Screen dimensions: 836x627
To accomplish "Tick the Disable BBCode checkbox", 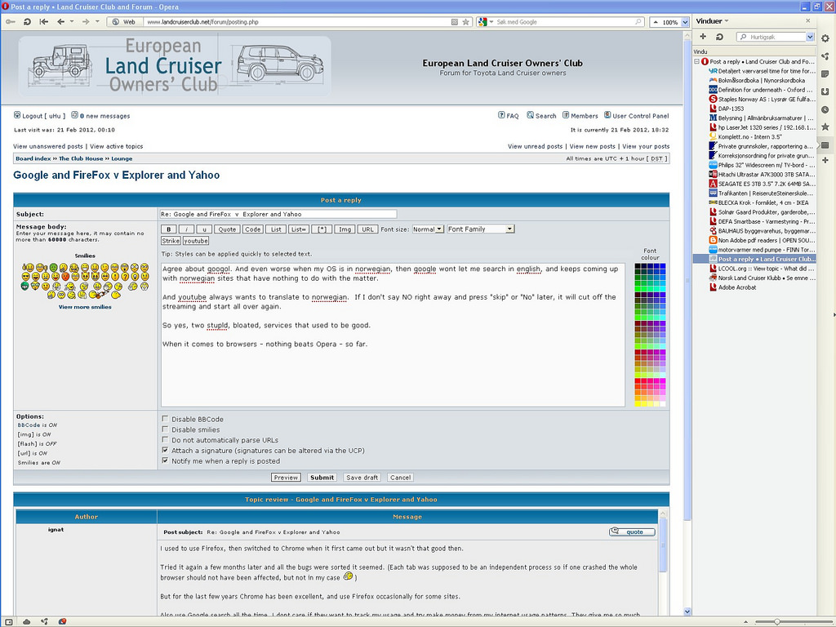I will [165, 419].
